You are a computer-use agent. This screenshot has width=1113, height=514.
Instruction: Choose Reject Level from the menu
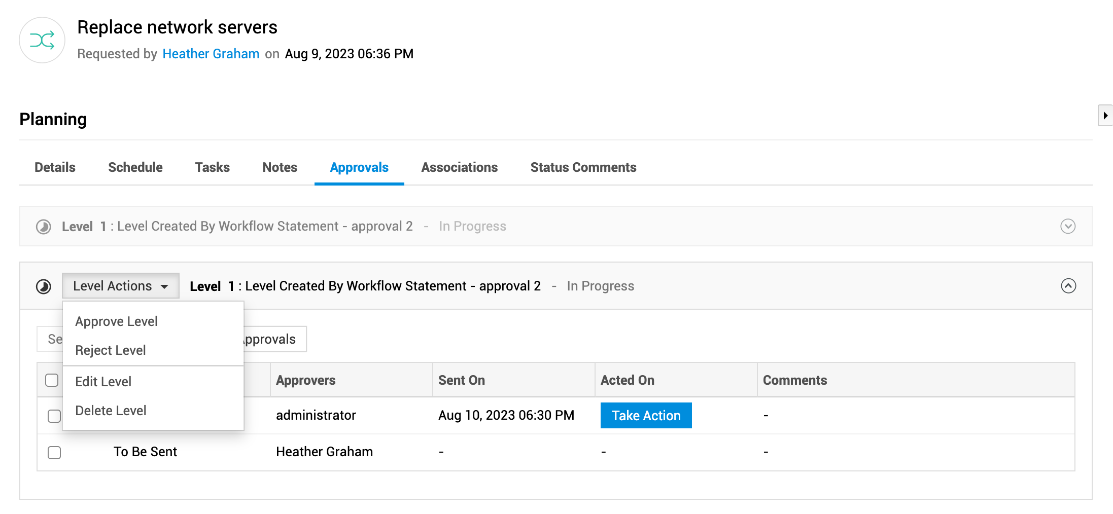coord(110,350)
